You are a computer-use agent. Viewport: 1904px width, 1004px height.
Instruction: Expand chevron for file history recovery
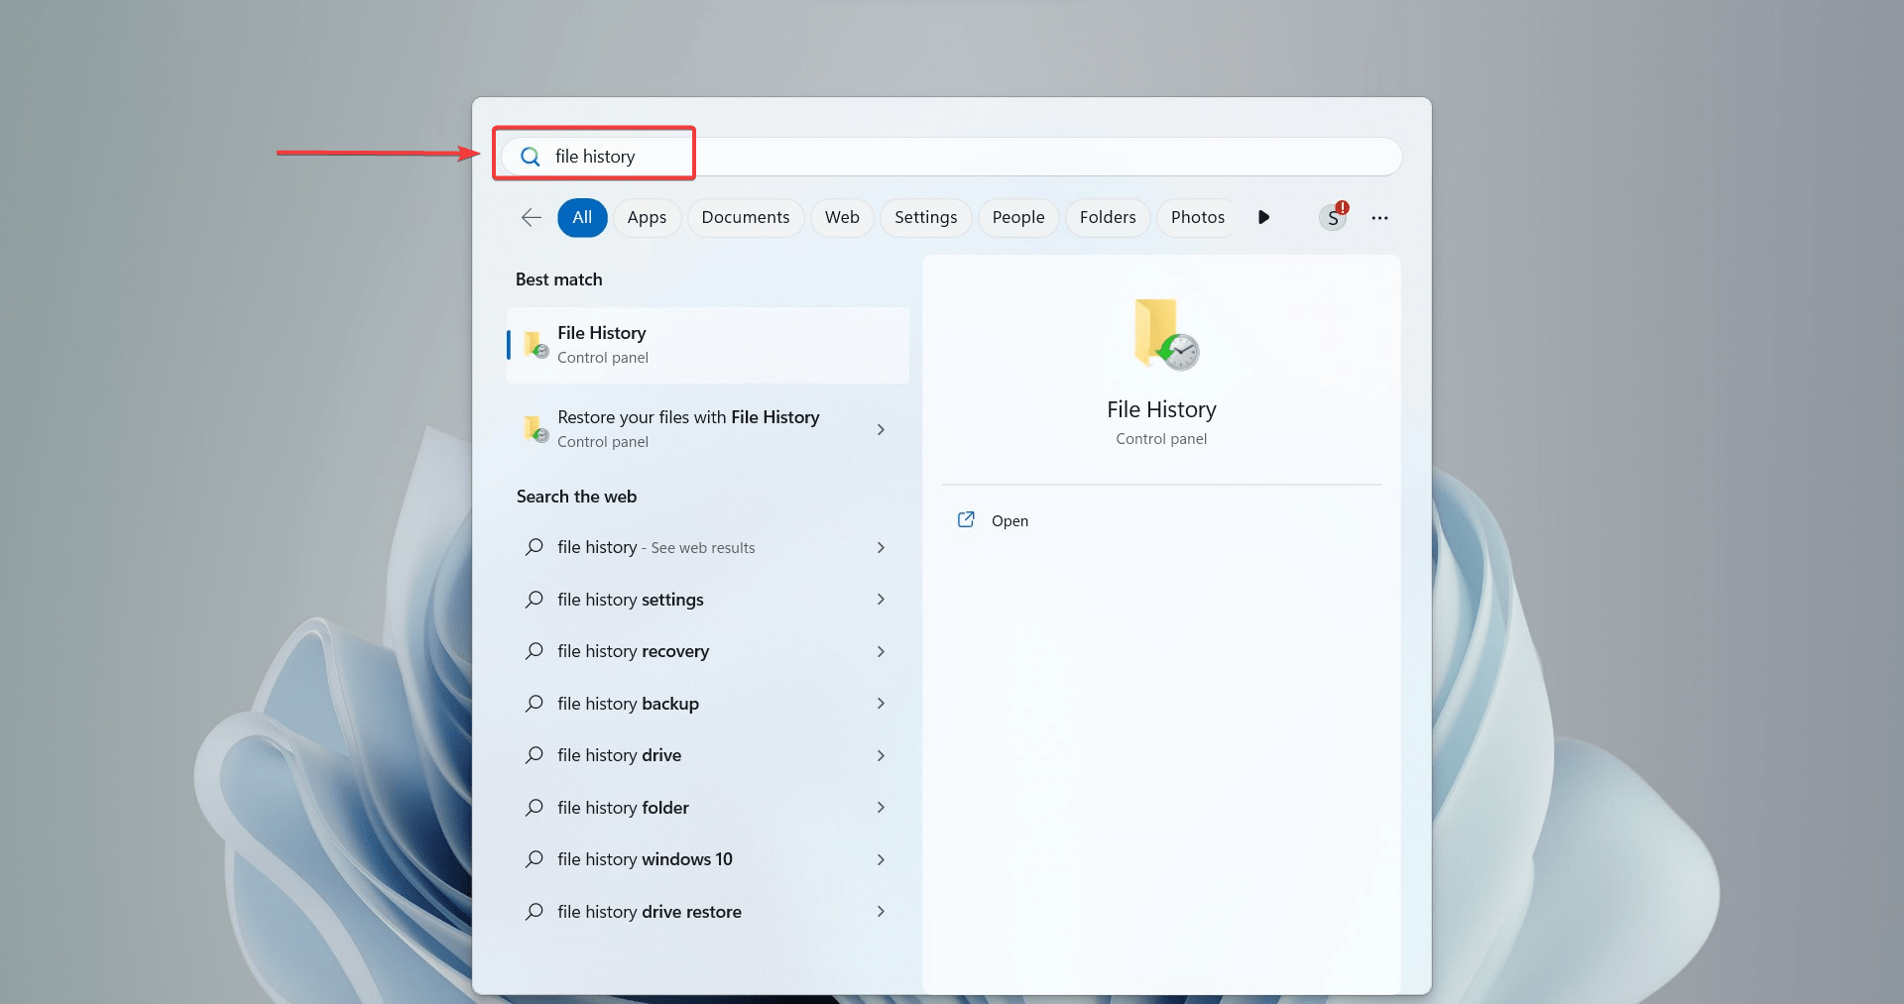[x=881, y=651]
